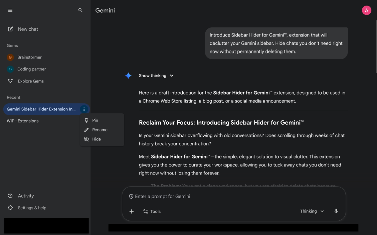The height and width of the screenshot is (235, 377).
Task: Click the crossed-eye Hide icon
Action: pyautogui.click(x=86, y=139)
